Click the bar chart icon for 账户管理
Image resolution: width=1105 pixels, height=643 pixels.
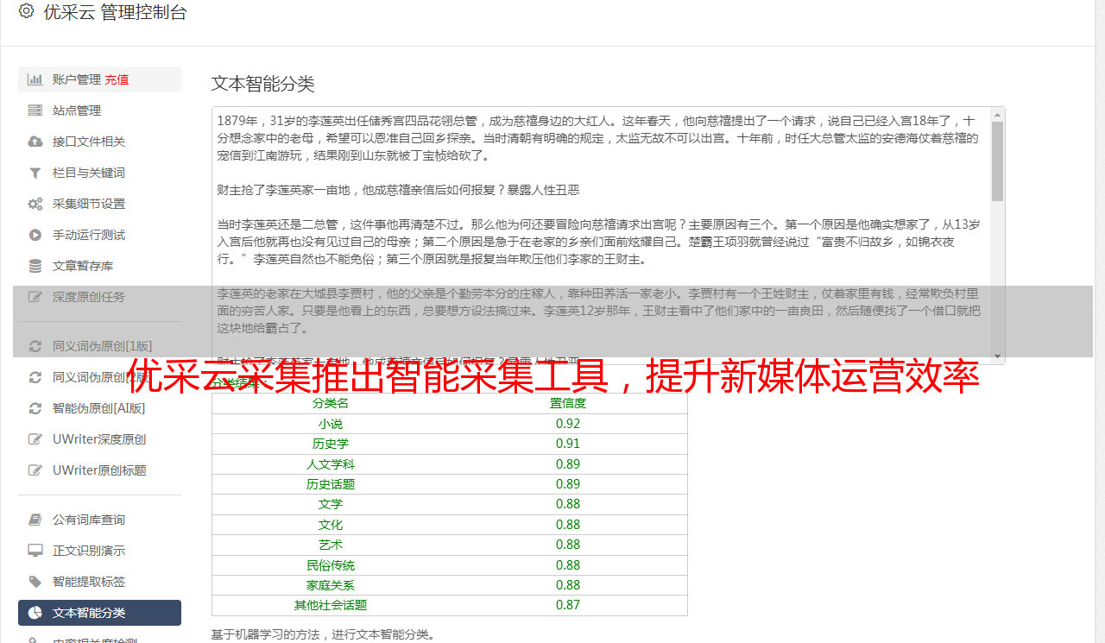pyautogui.click(x=35, y=79)
